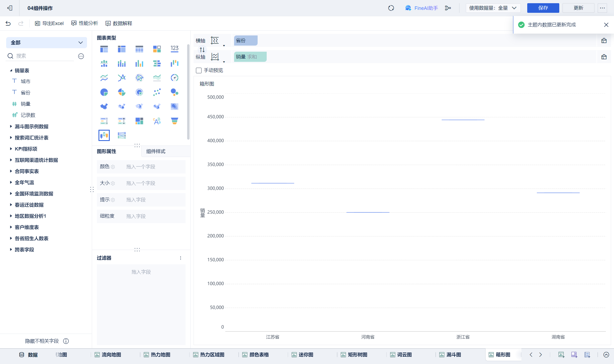The width and height of the screenshot is (614, 364).
Task: Click the 保存 button
Action: (x=543, y=8)
